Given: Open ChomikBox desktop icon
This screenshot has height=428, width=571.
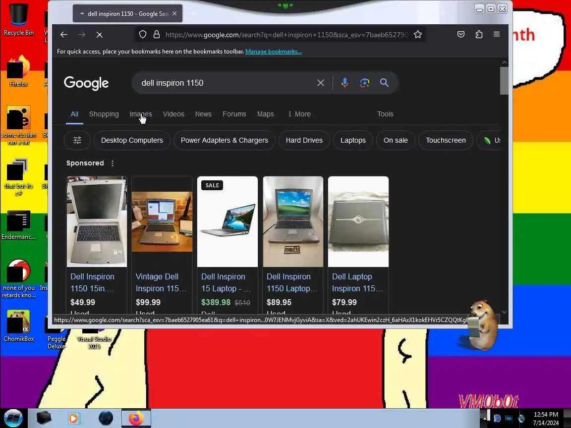Looking at the screenshot, I should [18, 326].
